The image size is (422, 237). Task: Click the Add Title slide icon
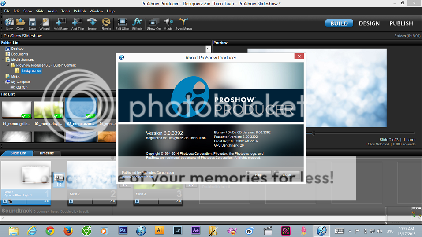78,23
